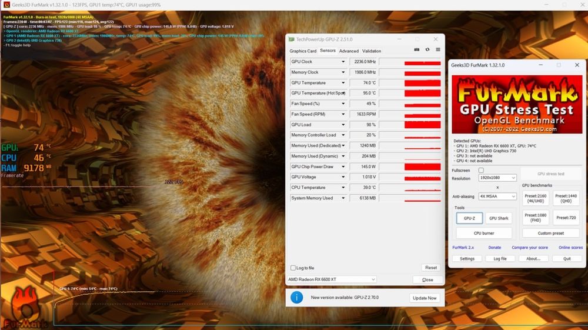Screen dimensions: 588x330
Task: Open the Compare your score link
Action: coord(530,248)
